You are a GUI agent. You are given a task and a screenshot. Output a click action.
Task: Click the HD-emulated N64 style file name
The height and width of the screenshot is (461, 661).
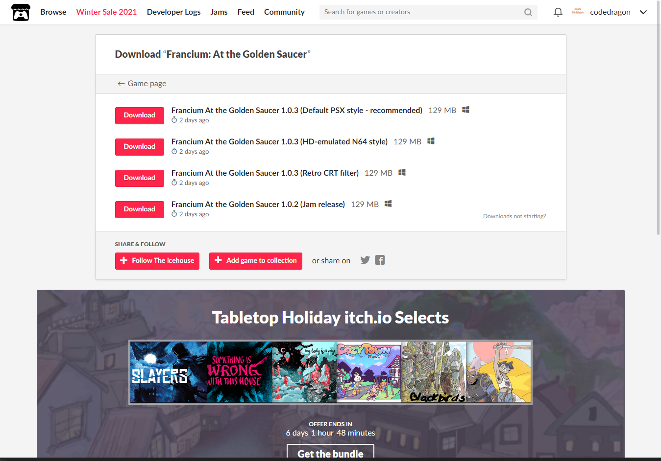(x=279, y=142)
